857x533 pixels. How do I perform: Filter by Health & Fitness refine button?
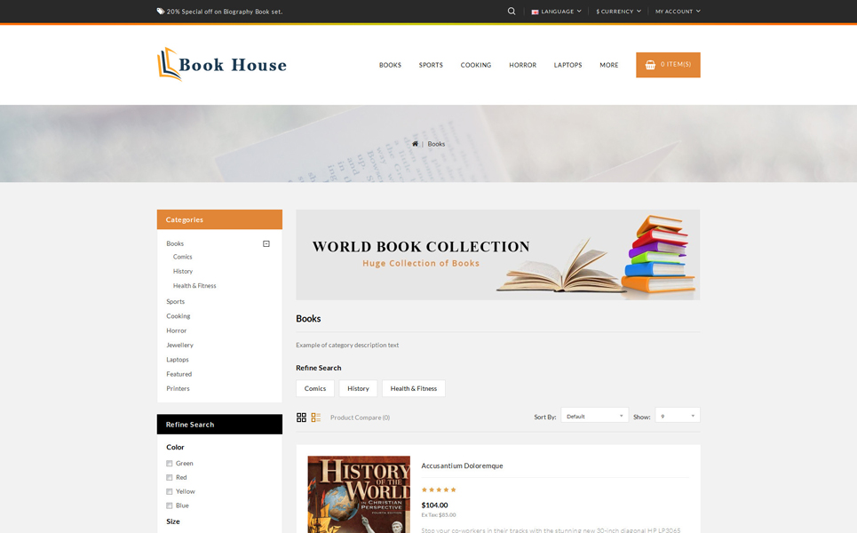click(414, 389)
